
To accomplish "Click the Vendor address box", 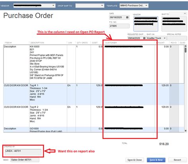I will (146, 24).
